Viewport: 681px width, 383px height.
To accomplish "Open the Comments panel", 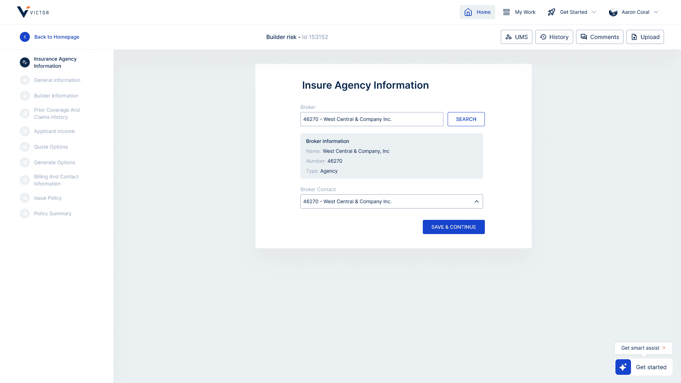I will click(599, 37).
